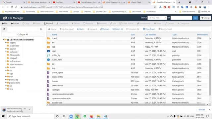Click the public_html globe icon

(48, 59)
